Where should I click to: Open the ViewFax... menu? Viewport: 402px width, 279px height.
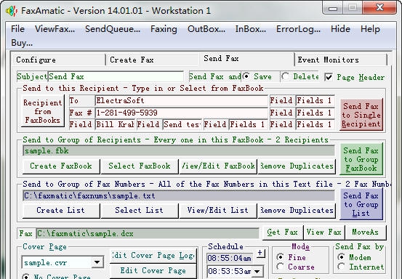coord(55,29)
